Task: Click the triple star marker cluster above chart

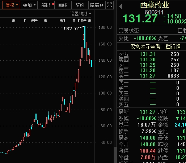Action: (x=34, y=21)
